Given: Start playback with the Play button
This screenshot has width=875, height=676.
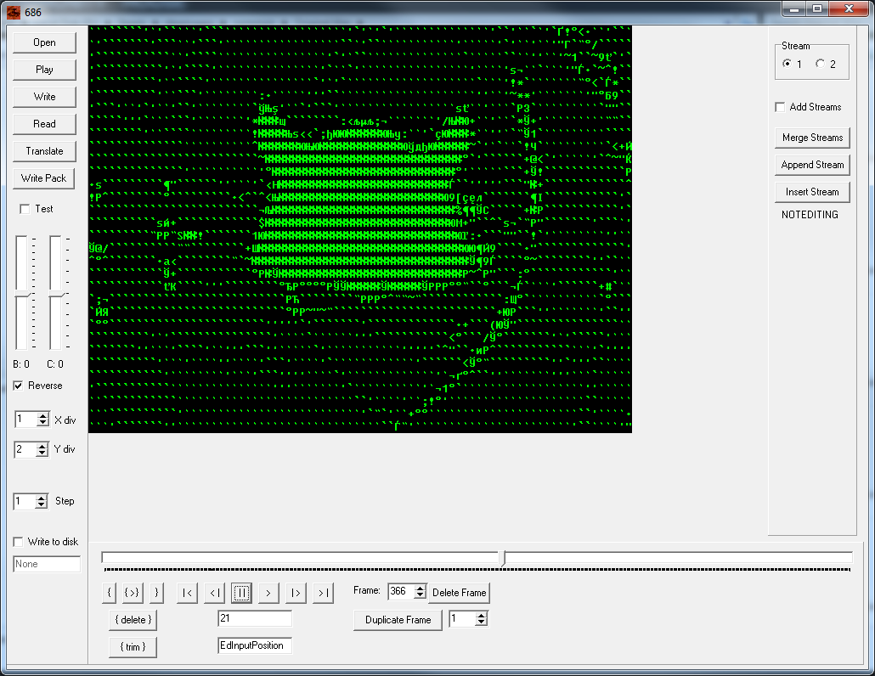Looking at the screenshot, I should (x=44, y=70).
